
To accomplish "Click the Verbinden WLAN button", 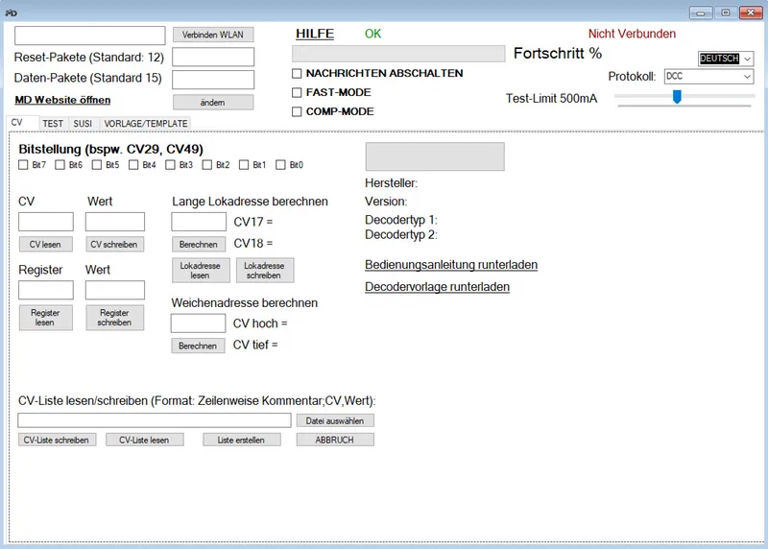I will 213,35.
